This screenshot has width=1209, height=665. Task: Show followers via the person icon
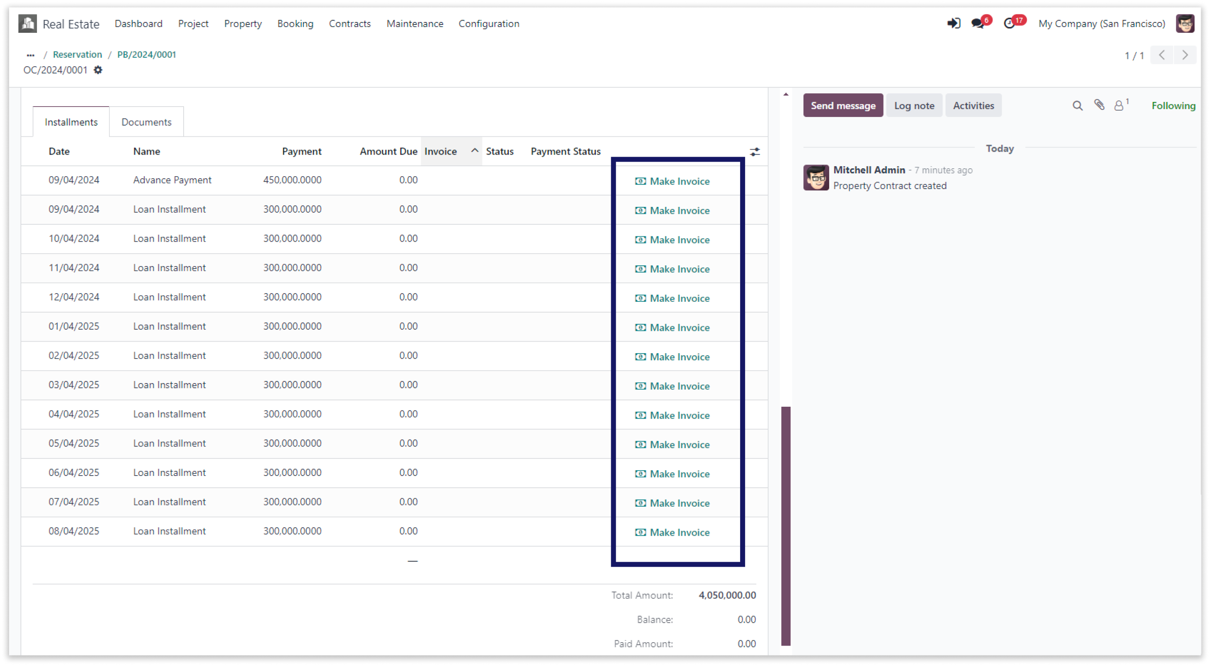pyautogui.click(x=1121, y=104)
